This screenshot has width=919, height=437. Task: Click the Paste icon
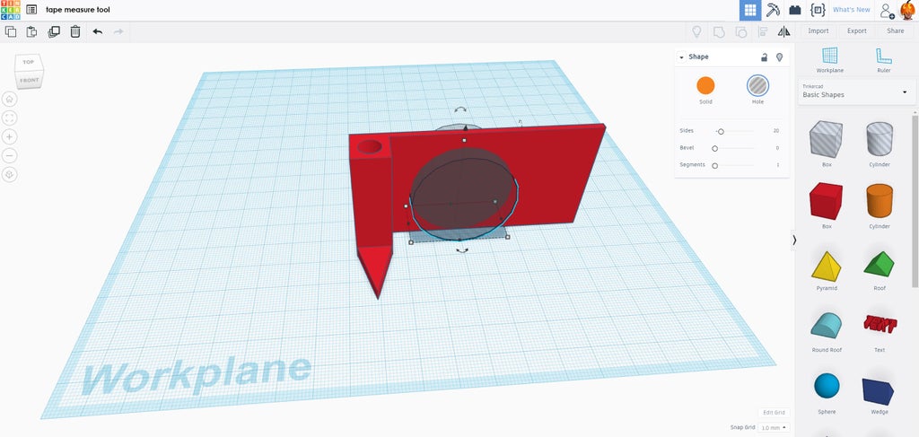coord(31,31)
